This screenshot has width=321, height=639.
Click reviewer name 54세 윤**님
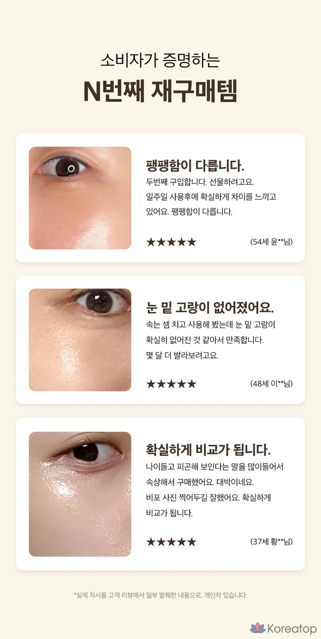(272, 242)
